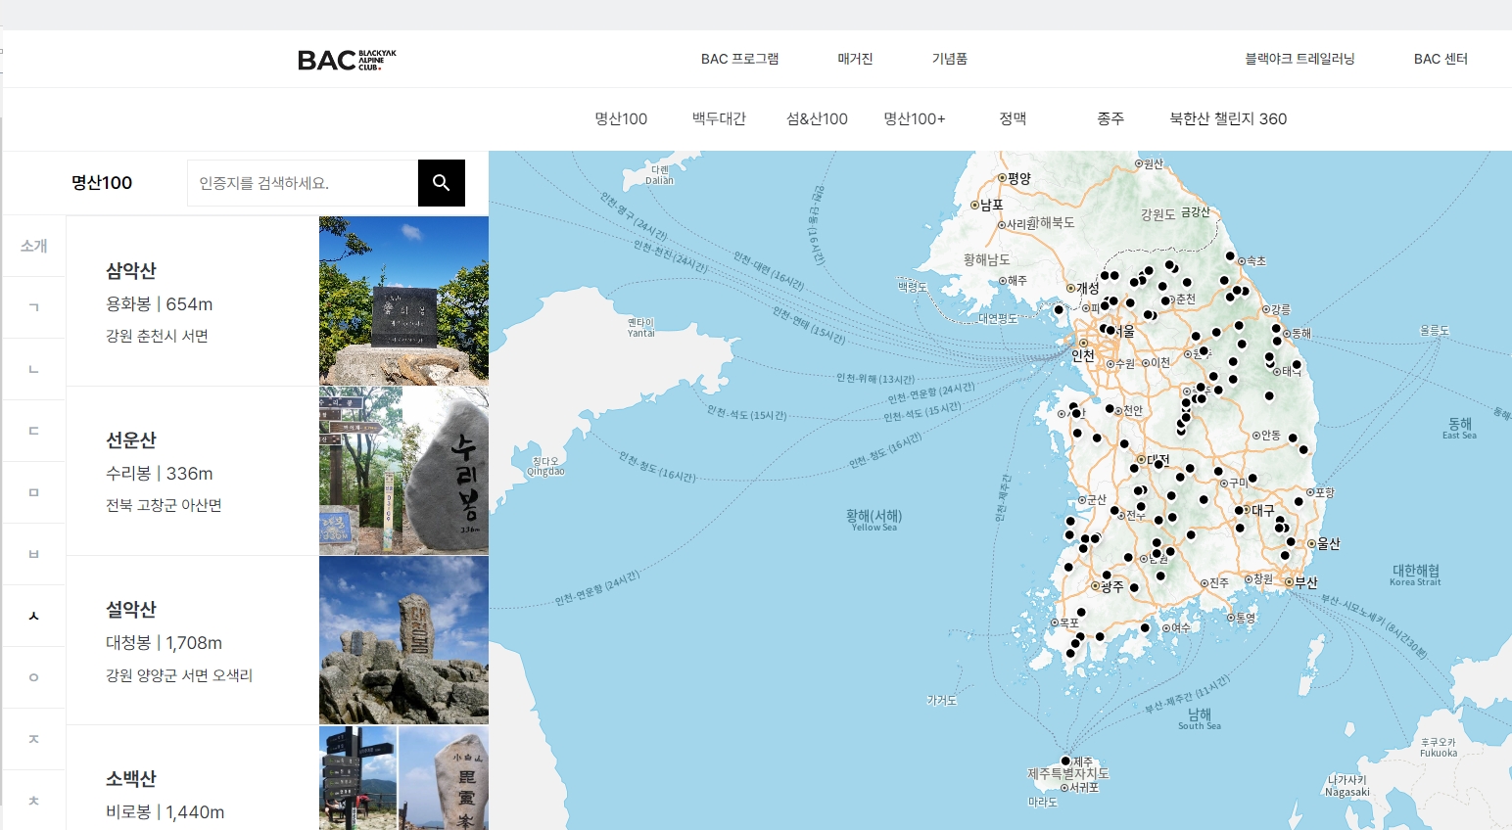Viewport: 1512px width, 830px height.
Task: Select the 소개 index tab
Action: coord(34,246)
